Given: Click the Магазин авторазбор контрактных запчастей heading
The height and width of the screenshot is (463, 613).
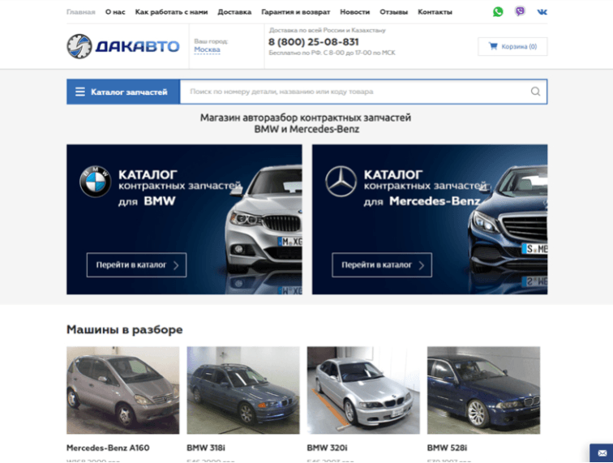Looking at the screenshot, I should click(306, 123).
